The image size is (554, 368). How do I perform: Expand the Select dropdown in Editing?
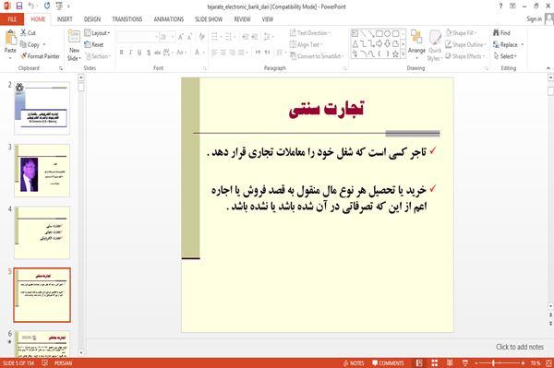(x=505, y=56)
